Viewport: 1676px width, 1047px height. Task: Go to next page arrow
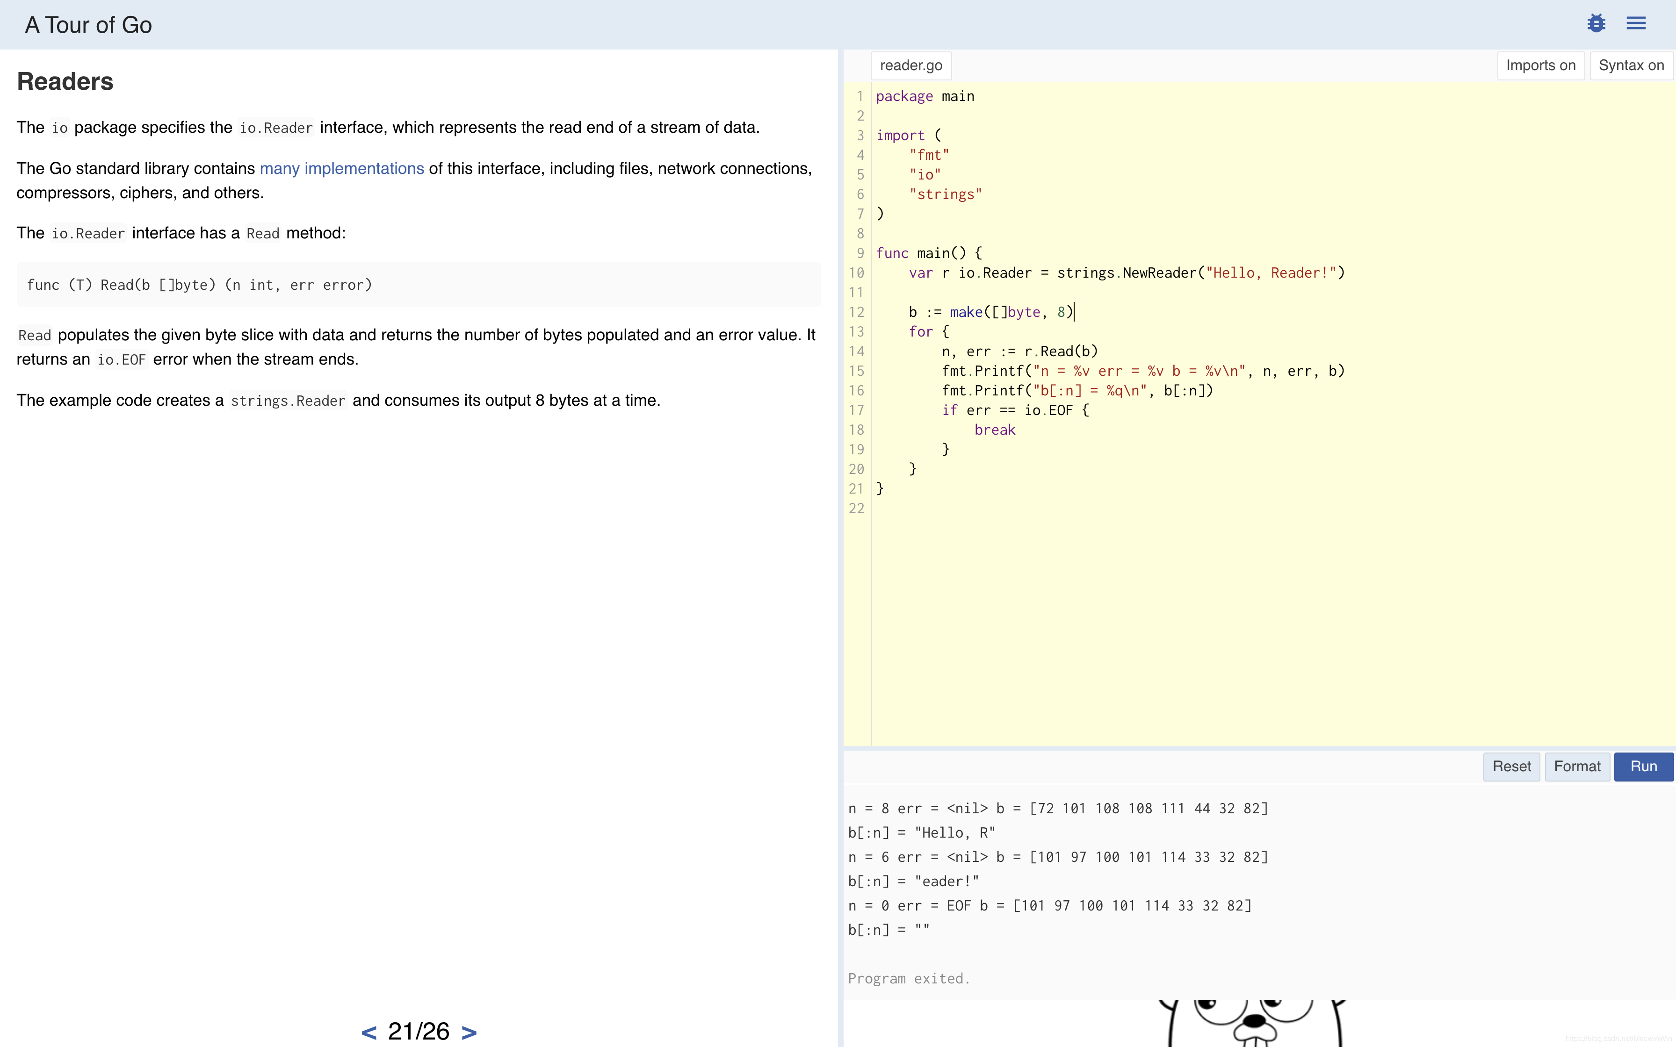(x=469, y=1033)
